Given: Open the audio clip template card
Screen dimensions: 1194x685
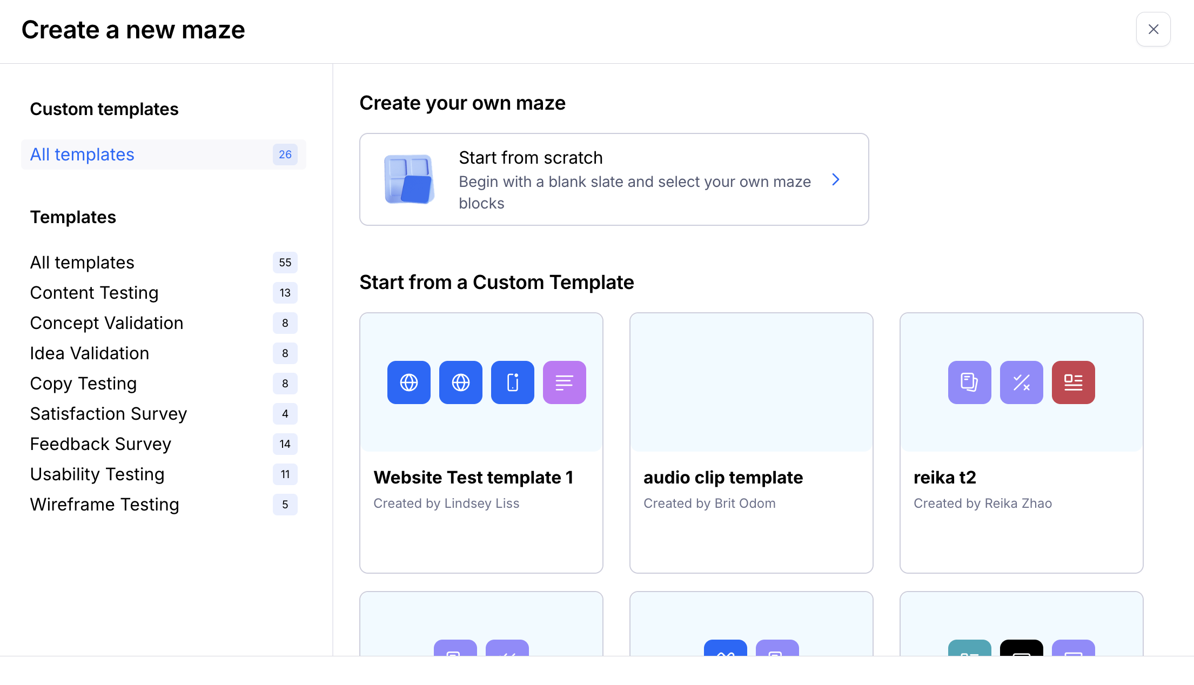Looking at the screenshot, I should pos(751,442).
